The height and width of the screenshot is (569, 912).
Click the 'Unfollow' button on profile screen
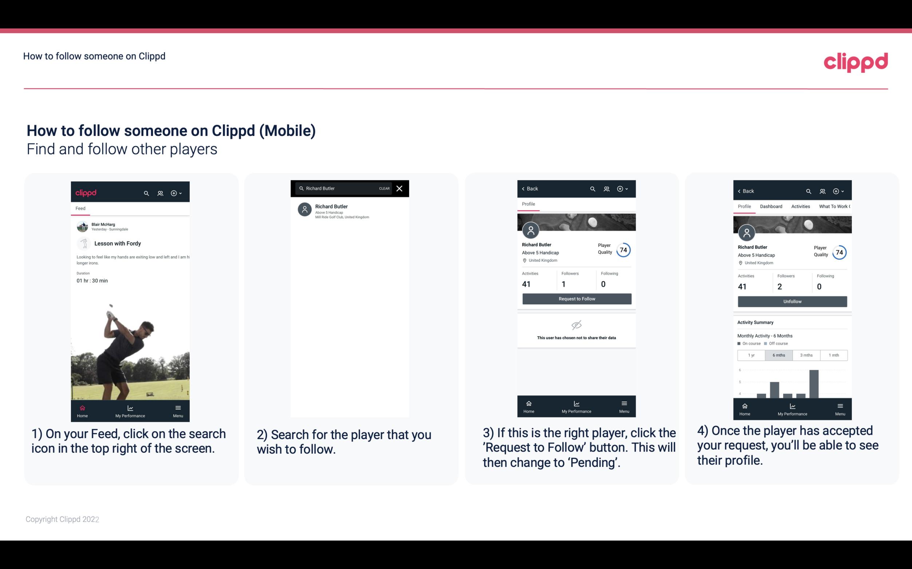pyautogui.click(x=791, y=301)
